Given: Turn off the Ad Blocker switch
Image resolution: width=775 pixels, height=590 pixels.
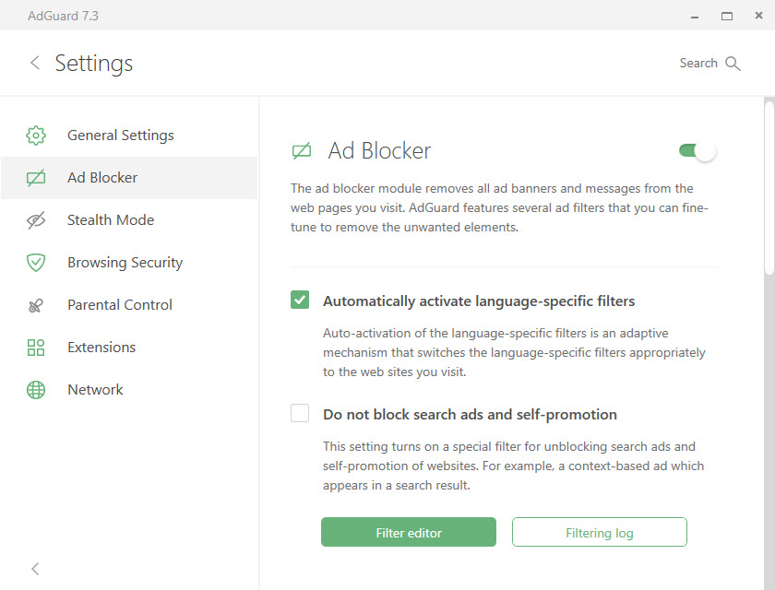Looking at the screenshot, I should pyautogui.click(x=697, y=150).
